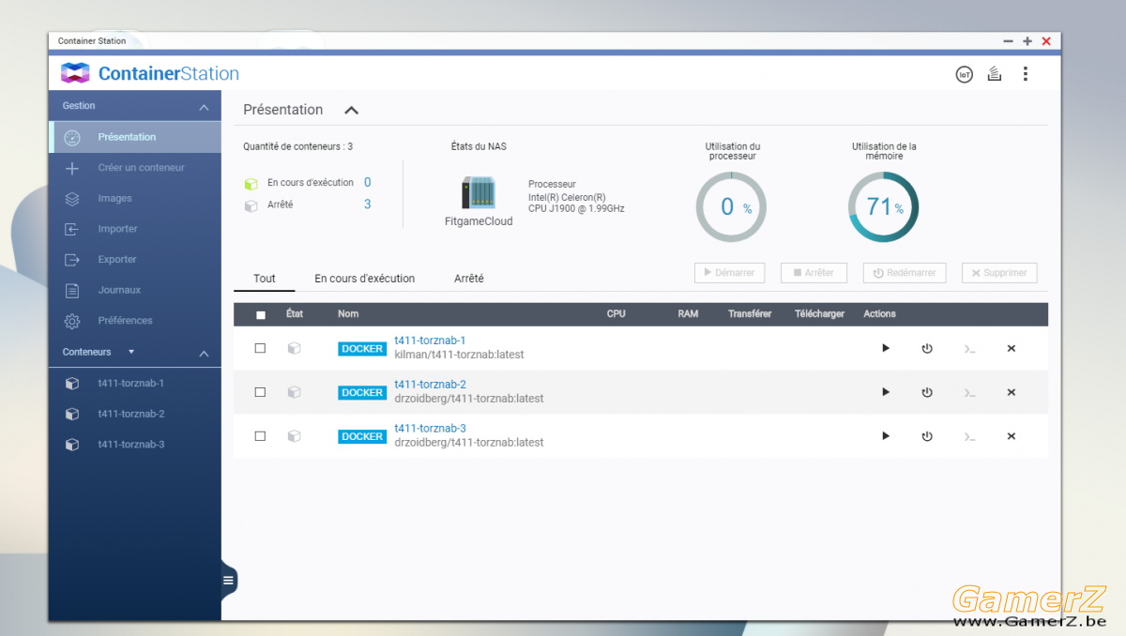Click the grey stopped containers cube icon
The width and height of the screenshot is (1126, 636).
click(x=251, y=205)
